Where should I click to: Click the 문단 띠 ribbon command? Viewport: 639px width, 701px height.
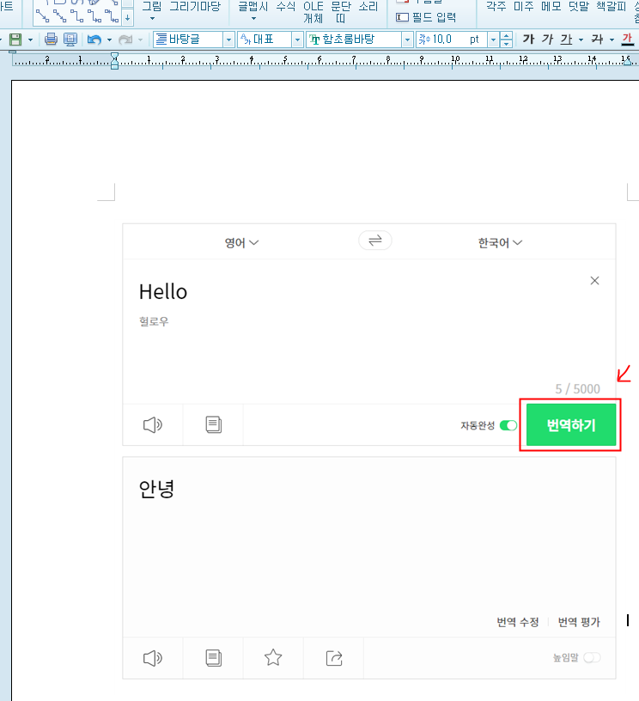pyautogui.click(x=340, y=12)
